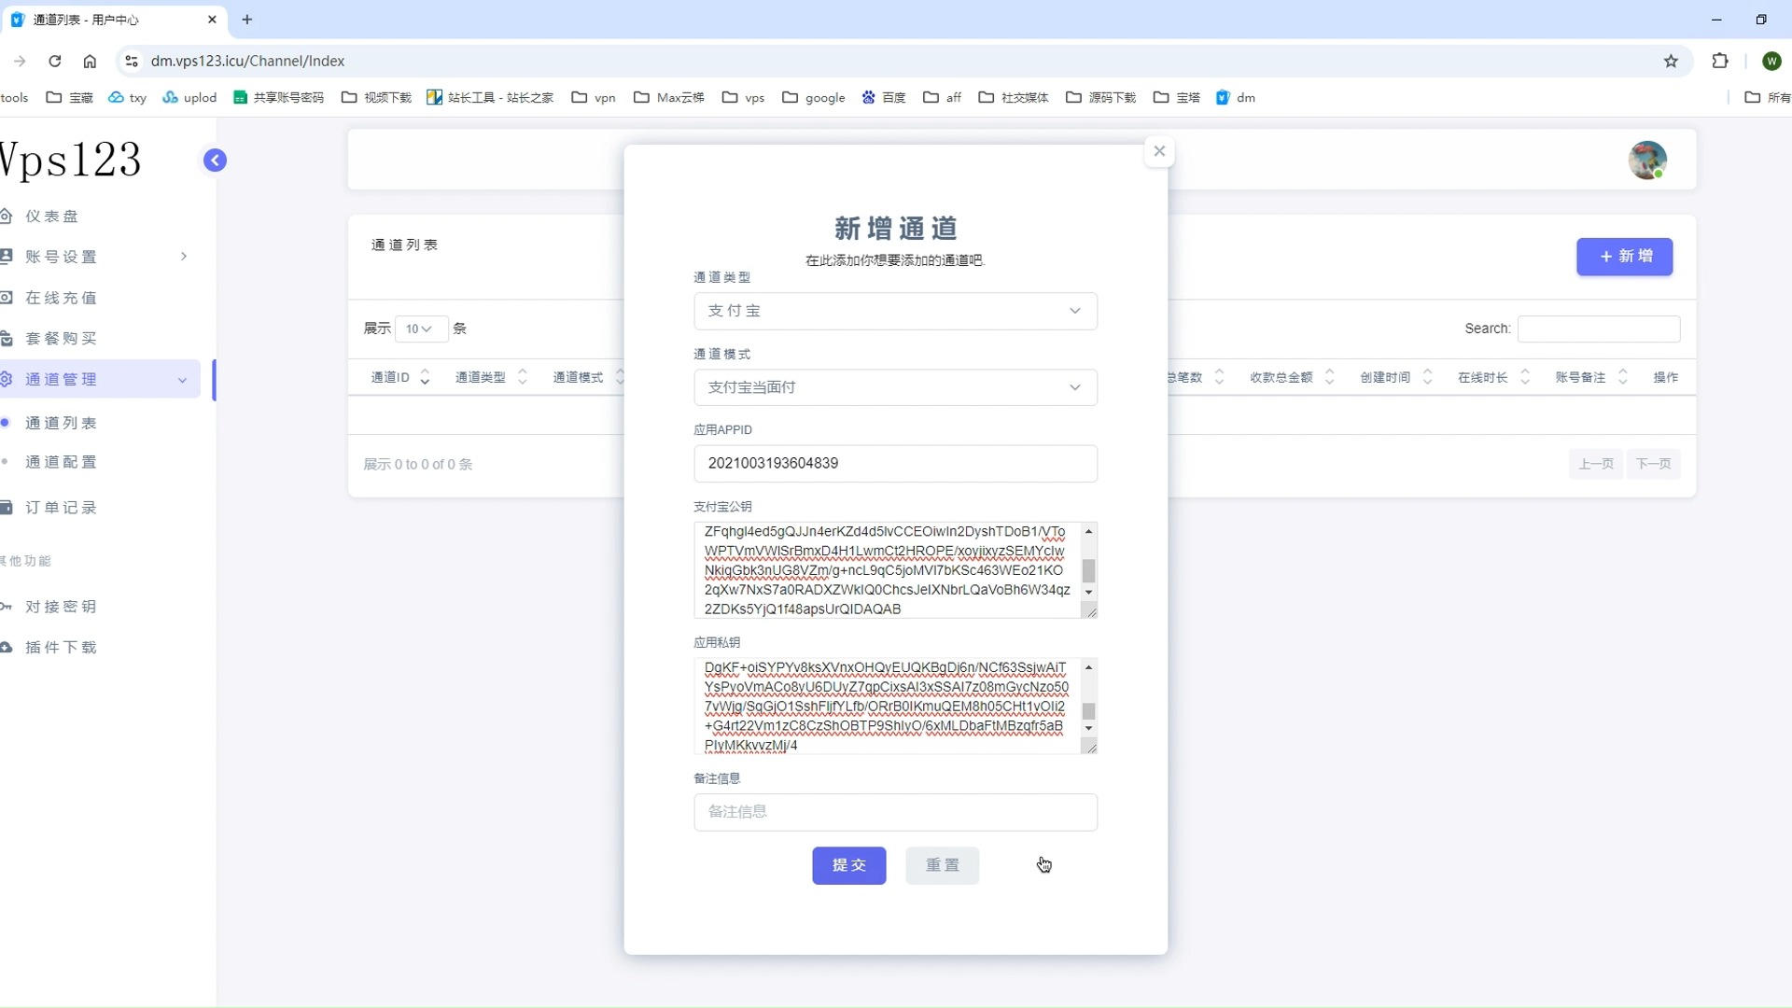
Task: Bookmark this page with the star icon
Action: click(1671, 61)
